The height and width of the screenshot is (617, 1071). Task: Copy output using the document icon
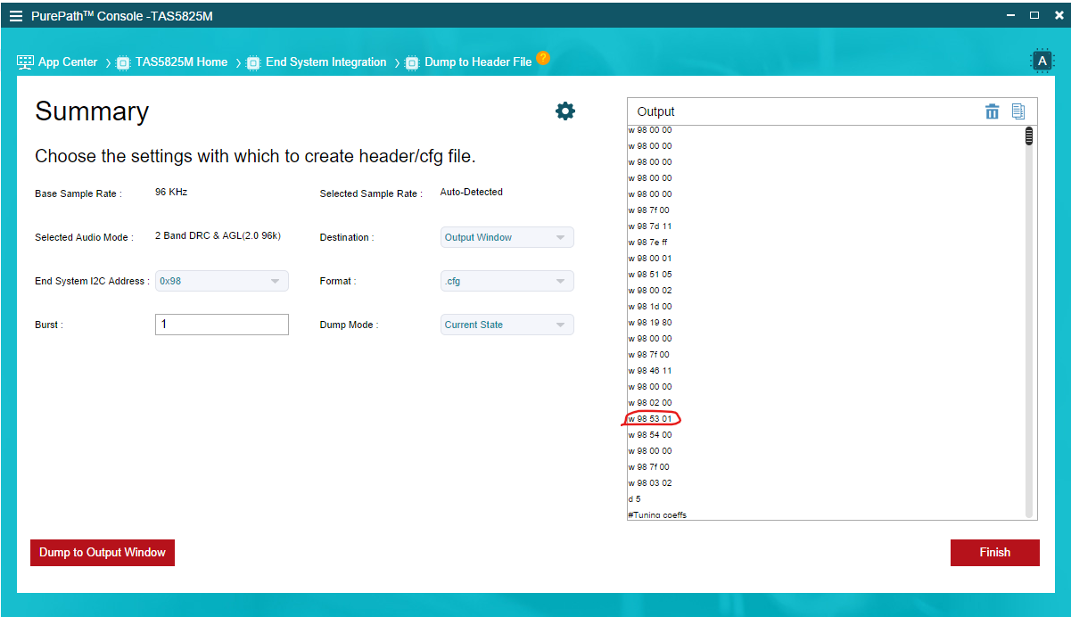[x=1018, y=111]
